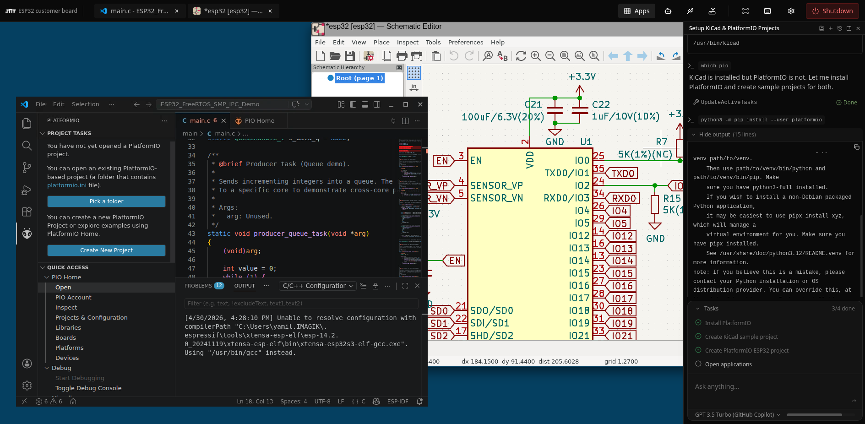Viewport: 865px width, 424px height.
Task: Toggle the chat side panel layout icon
Action: tap(849, 28)
